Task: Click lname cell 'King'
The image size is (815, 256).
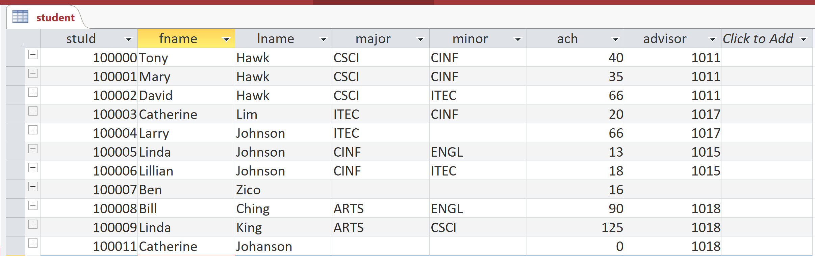Action: click(x=283, y=227)
